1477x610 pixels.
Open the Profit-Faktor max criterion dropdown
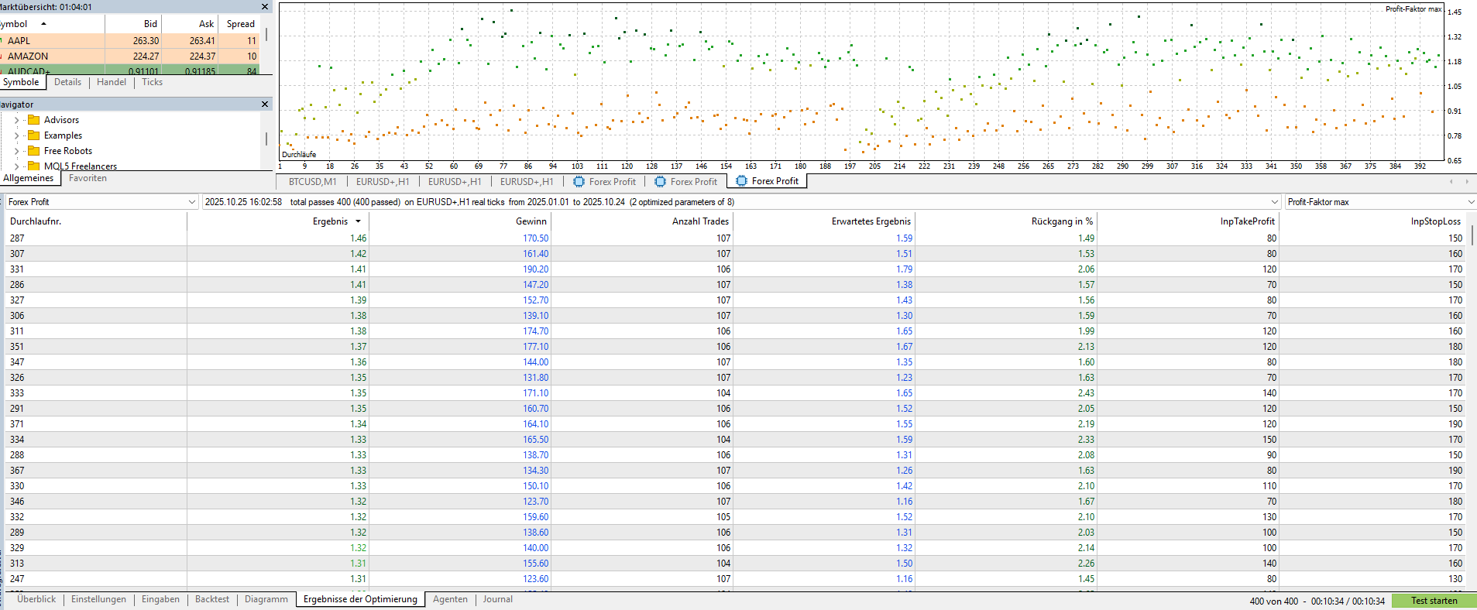tap(1471, 202)
